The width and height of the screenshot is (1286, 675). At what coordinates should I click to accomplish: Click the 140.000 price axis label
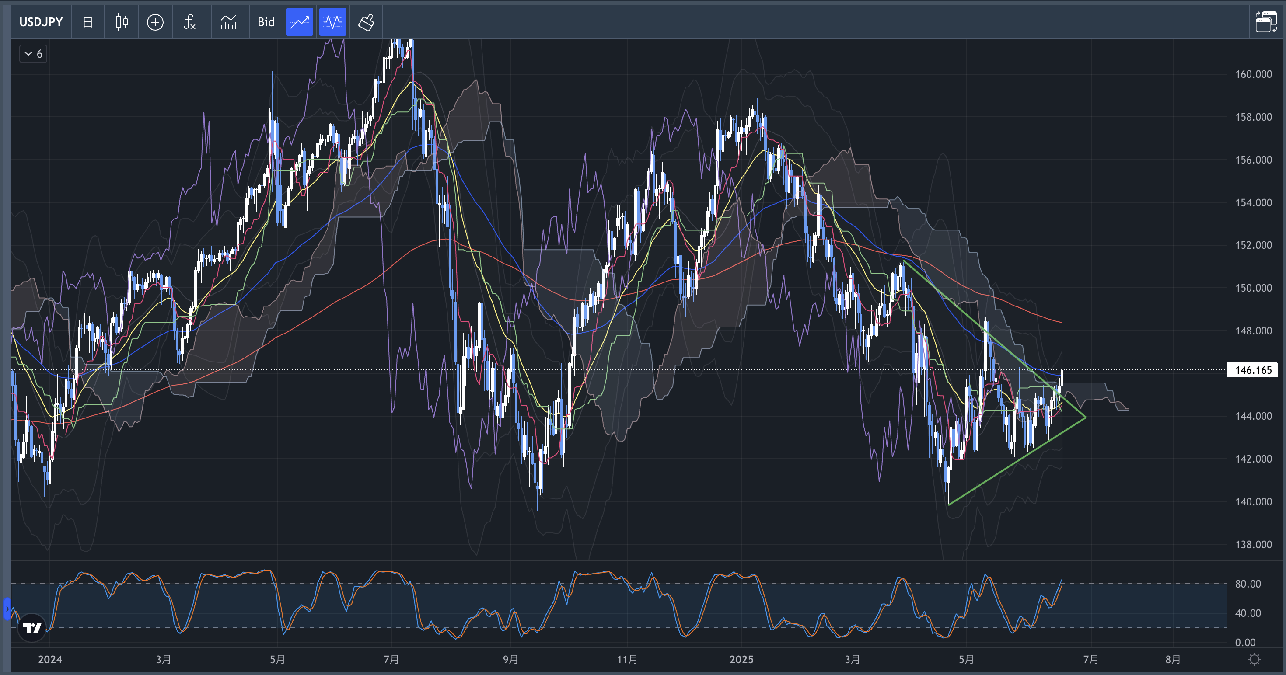(1253, 502)
